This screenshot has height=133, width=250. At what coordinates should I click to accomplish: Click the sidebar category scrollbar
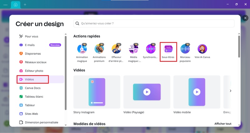pos(66,73)
